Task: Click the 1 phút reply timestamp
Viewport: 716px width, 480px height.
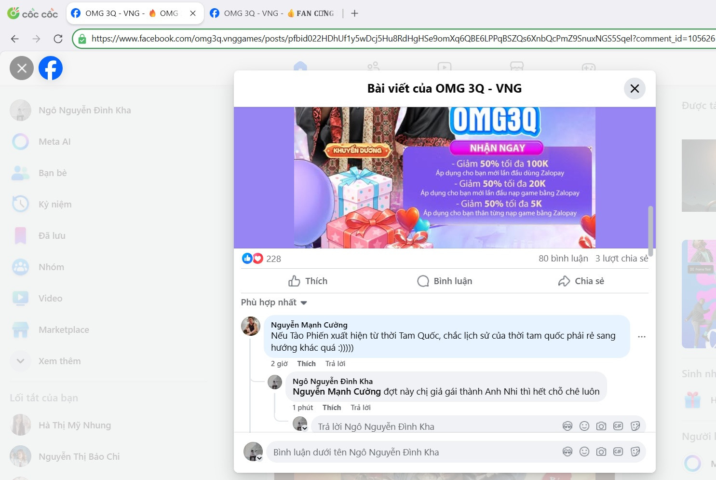Action: pyautogui.click(x=302, y=408)
